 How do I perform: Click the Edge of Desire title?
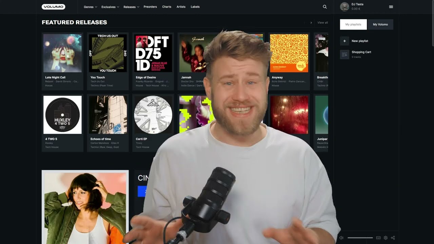pos(146,78)
